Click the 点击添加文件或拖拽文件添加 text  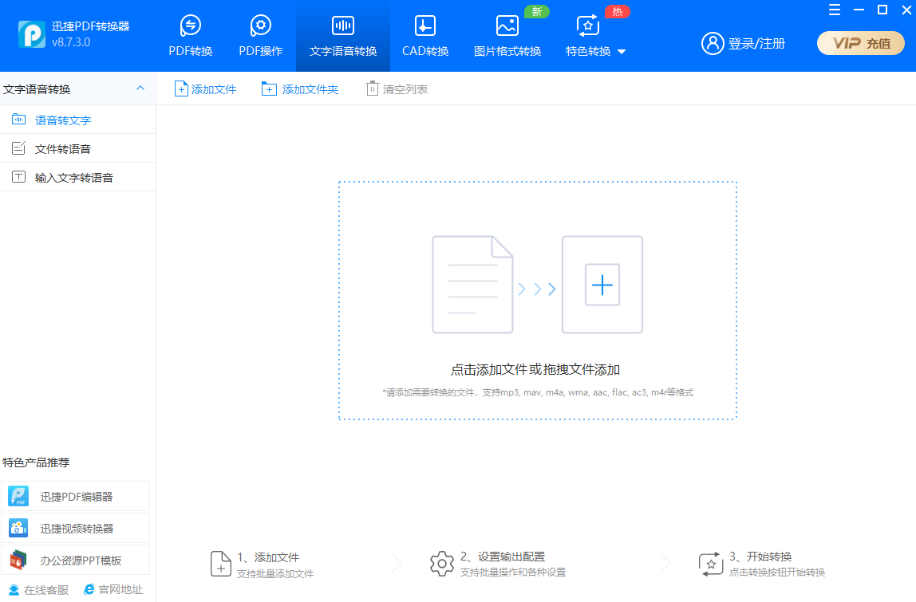[x=535, y=370]
